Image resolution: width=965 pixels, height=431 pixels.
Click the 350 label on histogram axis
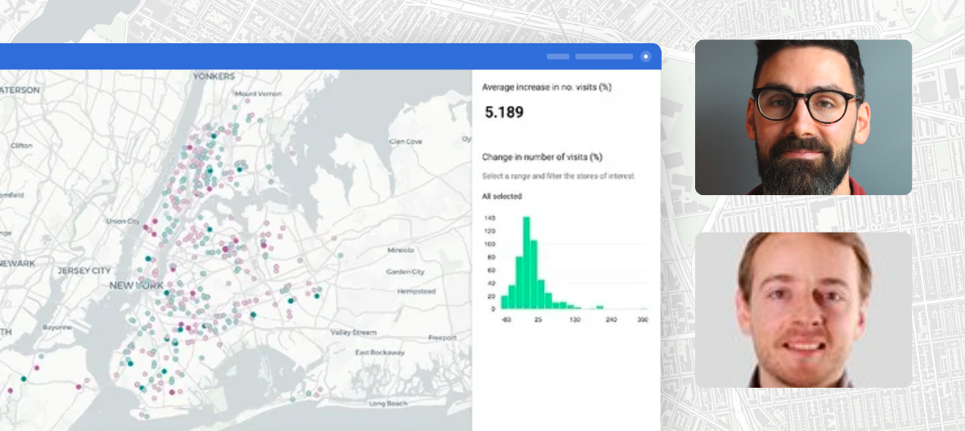[643, 320]
